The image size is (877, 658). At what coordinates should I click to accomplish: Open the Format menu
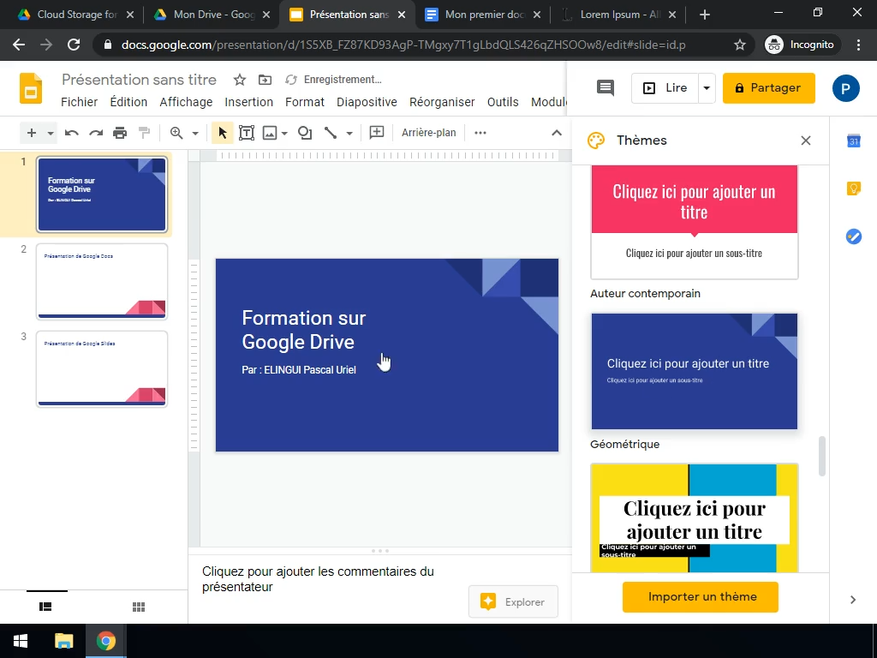coord(305,102)
